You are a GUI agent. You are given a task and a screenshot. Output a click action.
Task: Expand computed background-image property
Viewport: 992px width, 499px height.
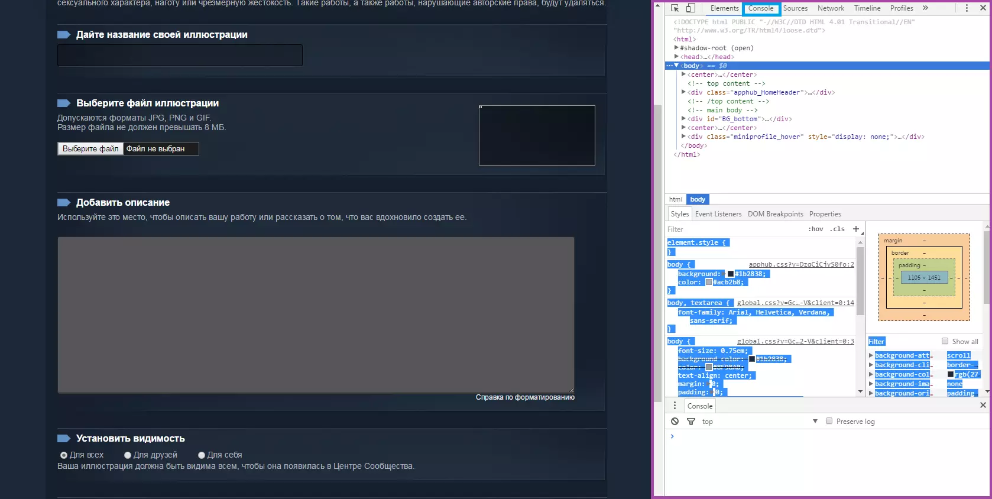pyautogui.click(x=871, y=384)
